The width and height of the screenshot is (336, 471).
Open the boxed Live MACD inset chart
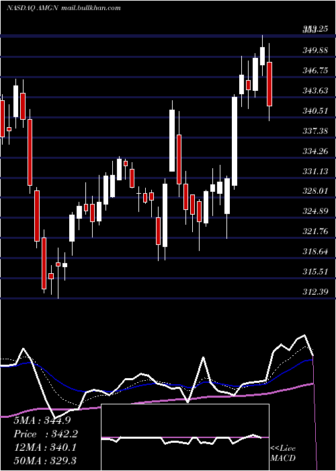tap(185, 437)
